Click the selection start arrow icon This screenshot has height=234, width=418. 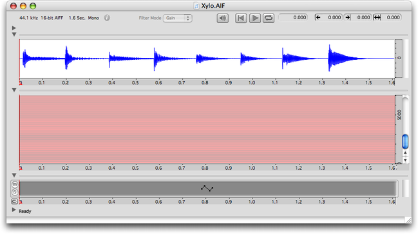point(318,17)
